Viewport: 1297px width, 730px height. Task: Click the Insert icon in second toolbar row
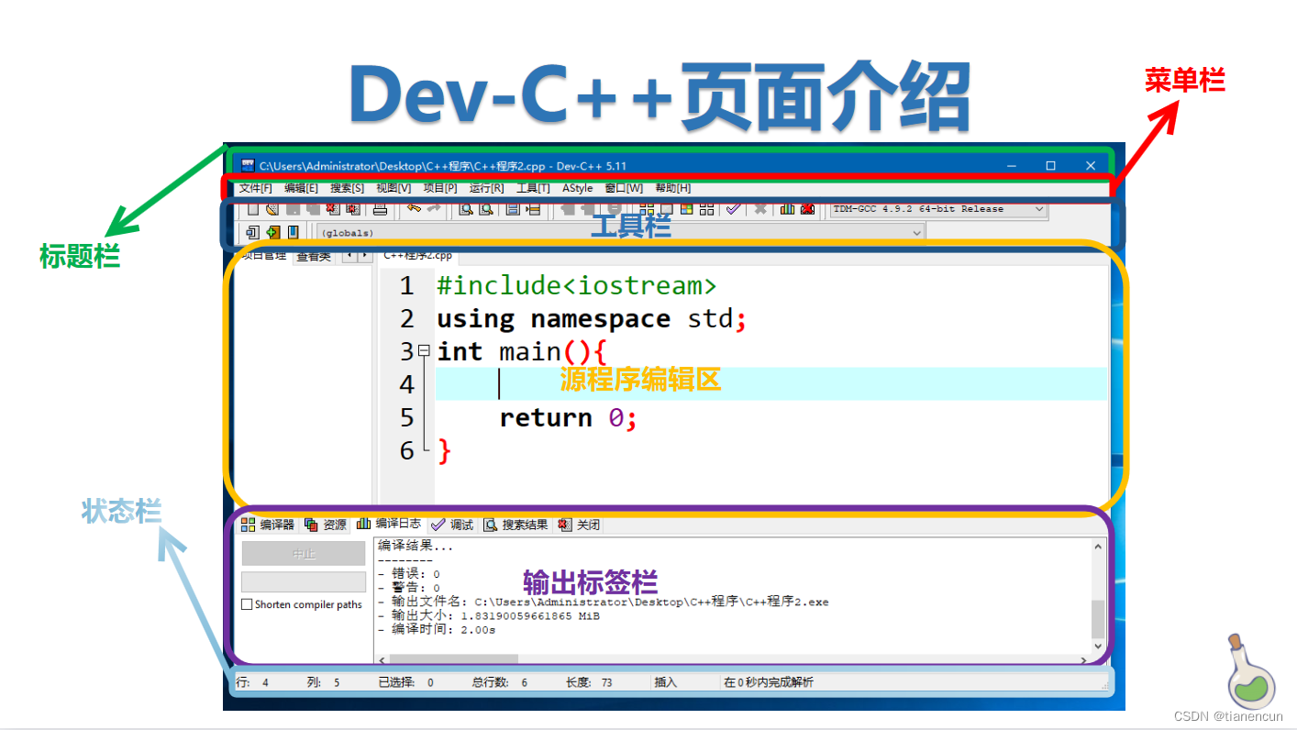[252, 232]
